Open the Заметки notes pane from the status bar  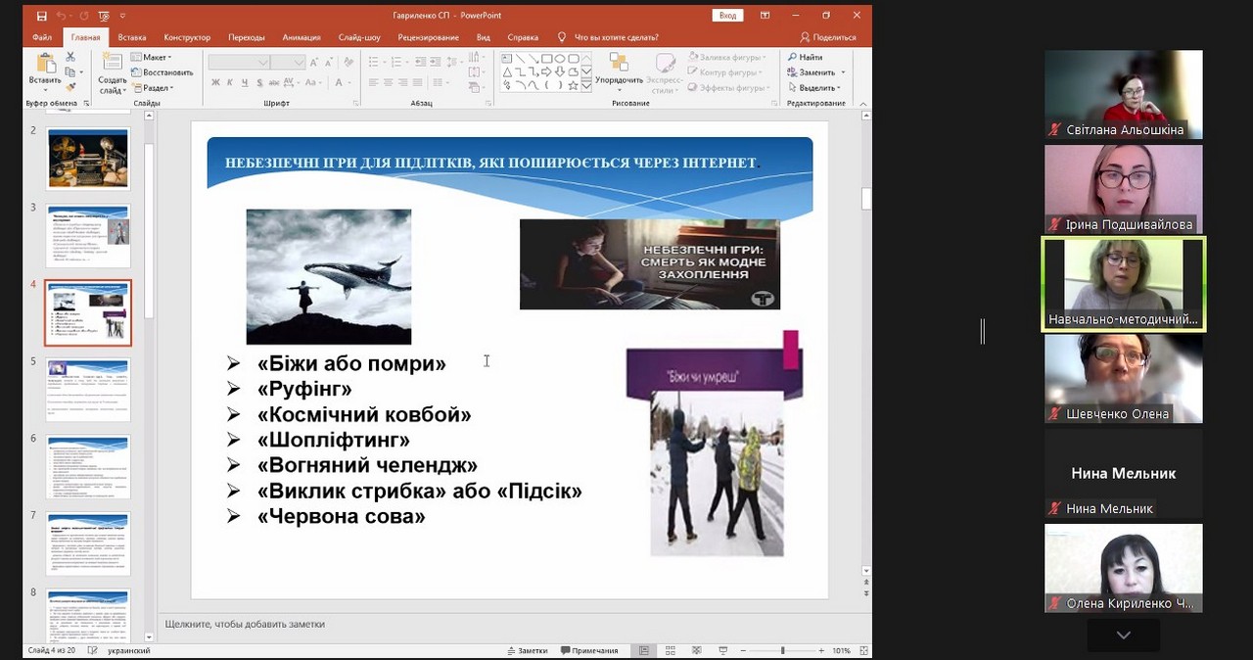528,650
